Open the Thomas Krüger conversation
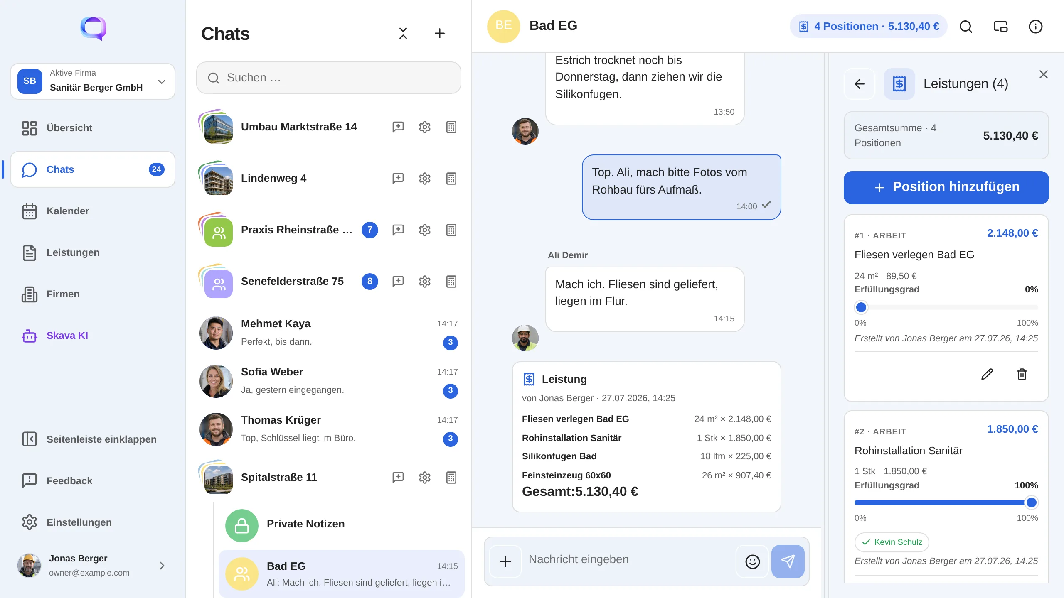This screenshot has width=1064, height=598. click(x=328, y=429)
